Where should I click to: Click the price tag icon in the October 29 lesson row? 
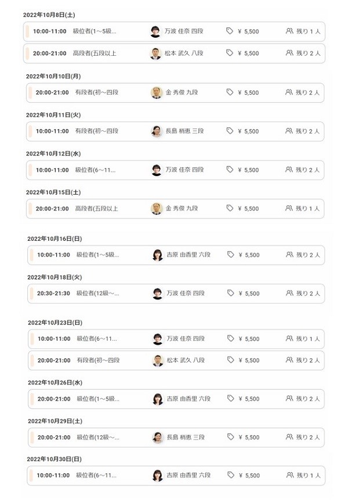(230, 437)
